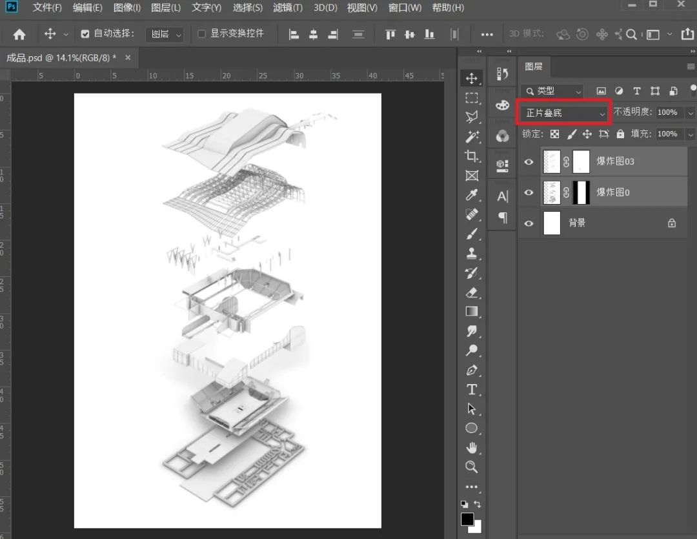The image size is (697, 539).
Task: Select the Eyedropper tool
Action: [472, 195]
